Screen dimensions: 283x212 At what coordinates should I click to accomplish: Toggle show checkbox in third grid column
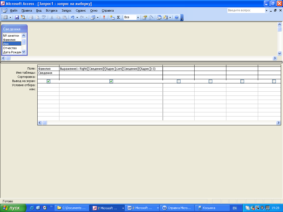(x=179, y=81)
